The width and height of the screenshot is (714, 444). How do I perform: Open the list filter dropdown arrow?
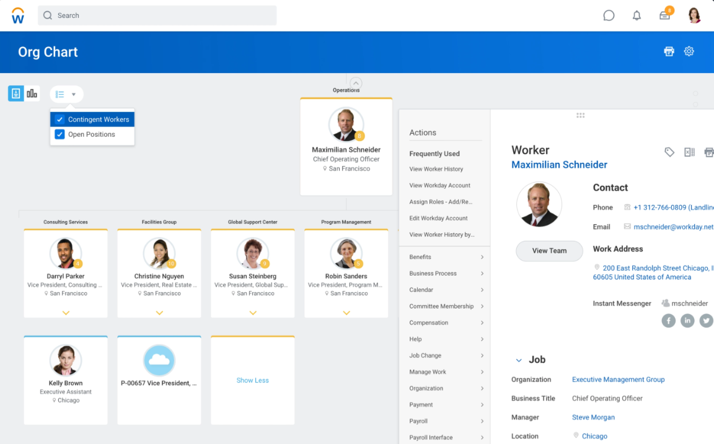[73, 95]
